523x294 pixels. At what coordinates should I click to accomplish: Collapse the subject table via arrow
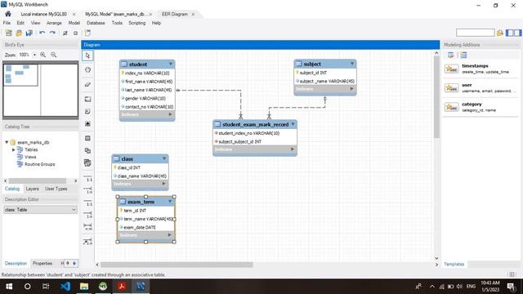(352, 64)
